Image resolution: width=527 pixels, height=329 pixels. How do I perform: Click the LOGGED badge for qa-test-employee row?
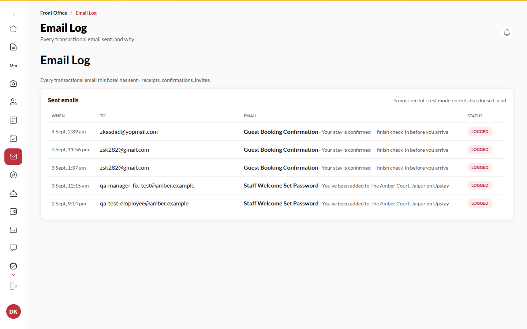coord(480,203)
